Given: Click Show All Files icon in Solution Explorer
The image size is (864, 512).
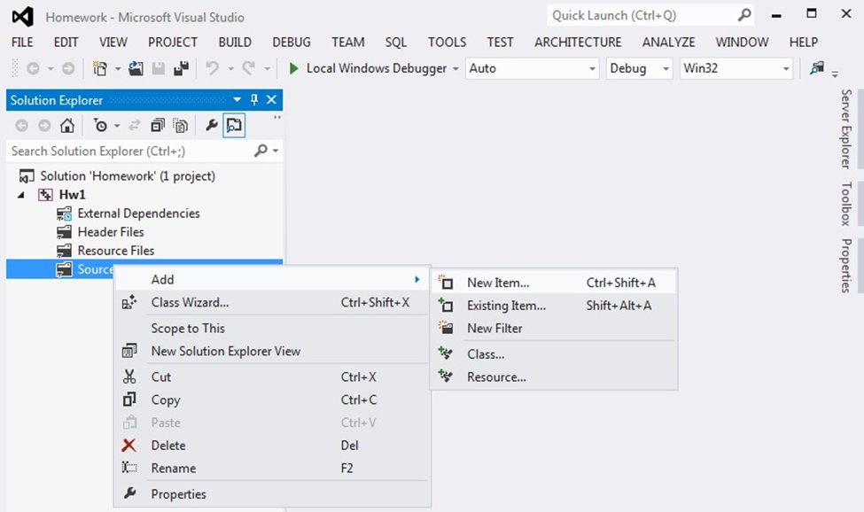Looking at the screenshot, I should [x=181, y=126].
